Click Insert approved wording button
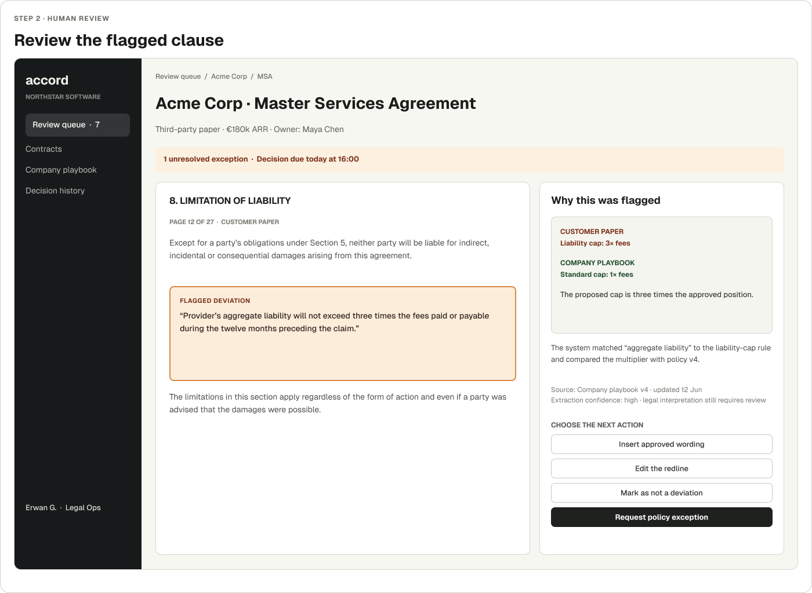This screenshot has height=593, width=812. click(x=662, y=444)
